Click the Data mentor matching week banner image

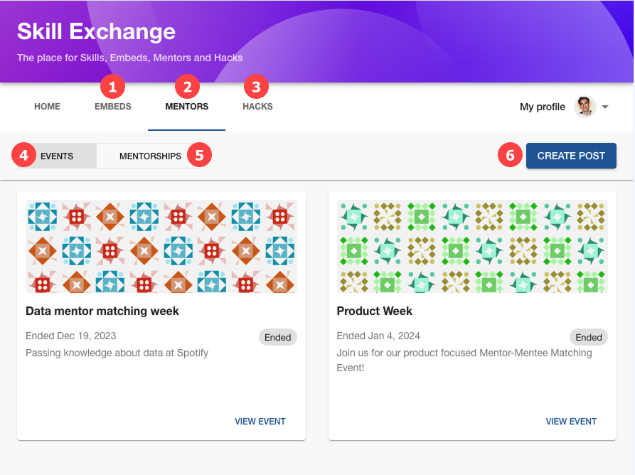click(x=161, y=246)
